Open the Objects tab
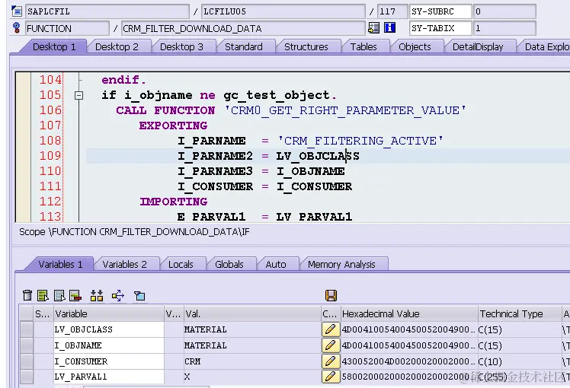Image resolution: width=570 pixels, height=388 pixels. 415,47
